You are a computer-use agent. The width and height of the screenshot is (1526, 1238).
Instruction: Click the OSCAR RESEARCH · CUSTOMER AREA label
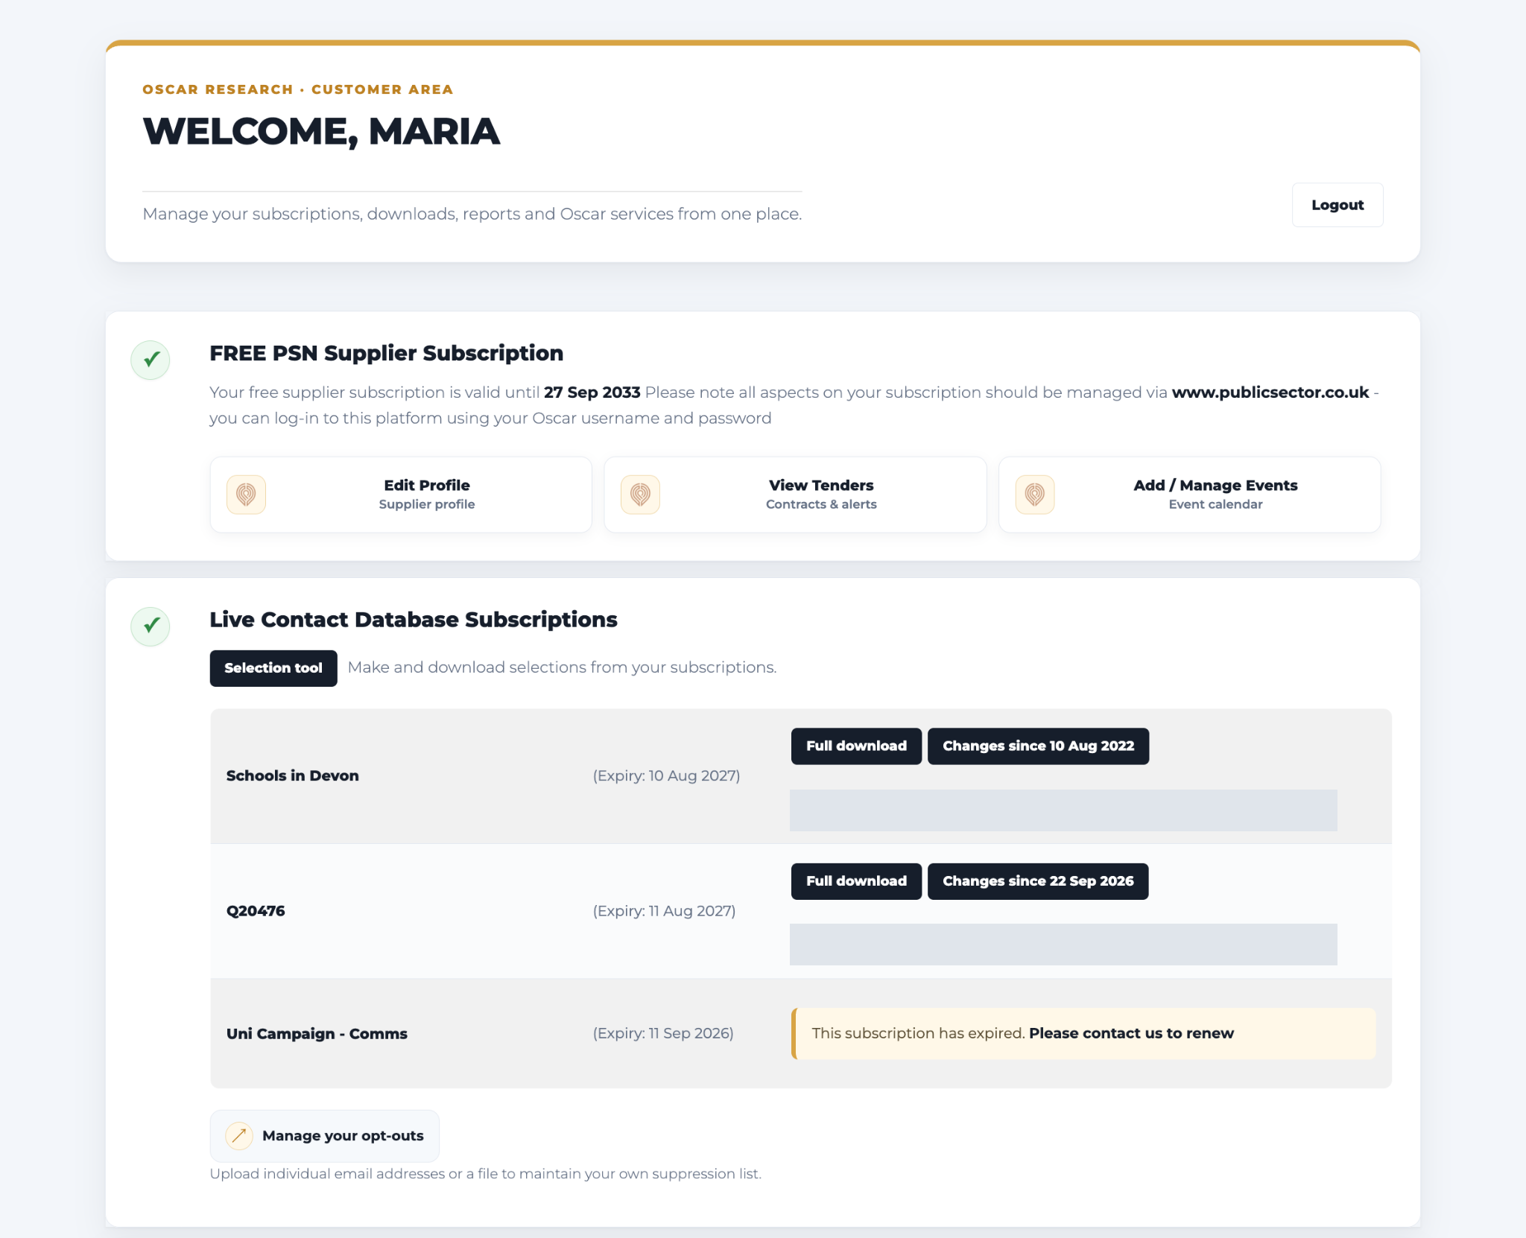pyautogui.click(x=298, y=89)
